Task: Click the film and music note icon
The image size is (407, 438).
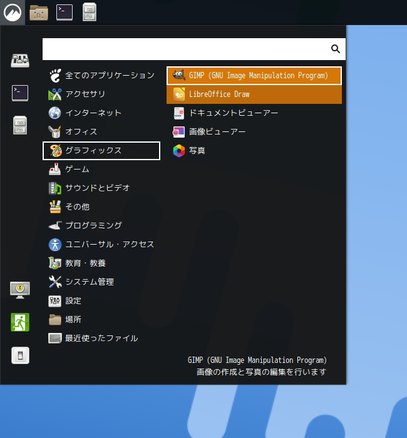Action: click(x=55, y=188)
